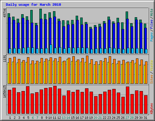Click the red 'KBytes' legend label
This screenshot has height=121, width=155.
(x=152, y=109)
